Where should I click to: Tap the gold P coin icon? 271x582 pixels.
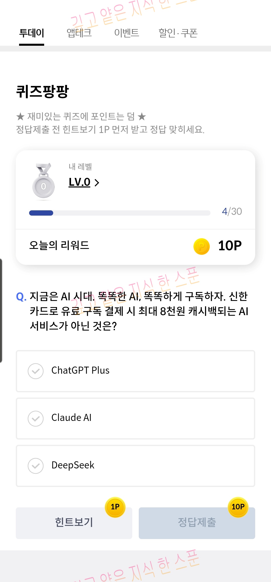pyautogui.click(x=201, y=246)
